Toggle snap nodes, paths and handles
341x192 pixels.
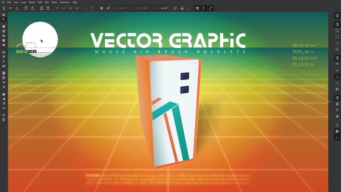(x=337, y=58)
